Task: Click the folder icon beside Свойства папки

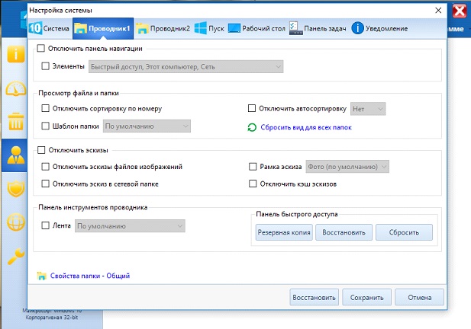Action: [x=42, y=276]
